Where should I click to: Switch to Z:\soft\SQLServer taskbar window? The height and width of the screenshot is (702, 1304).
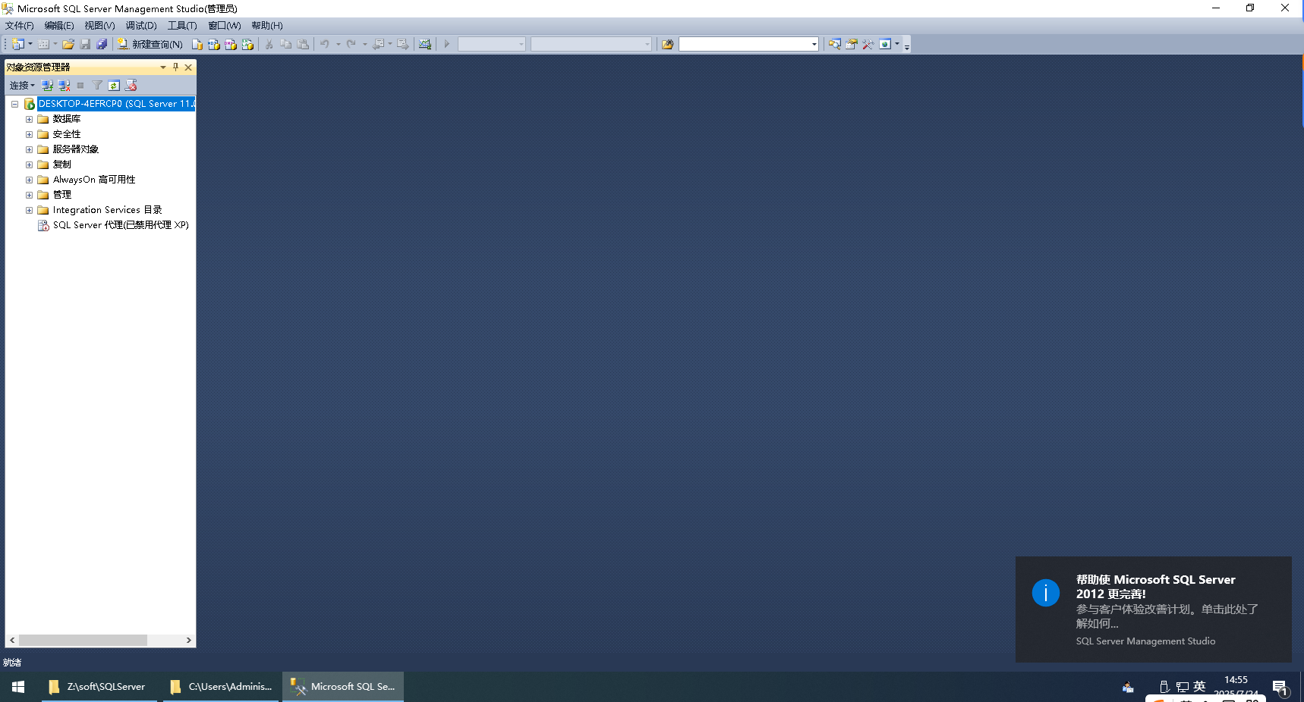[99, 687]
